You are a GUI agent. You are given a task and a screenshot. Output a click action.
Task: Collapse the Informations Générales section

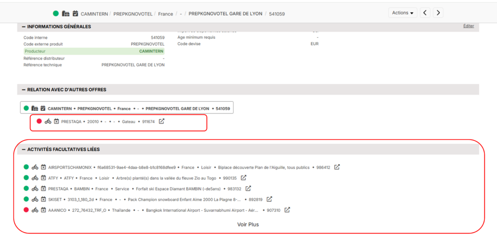pos(23,27)
